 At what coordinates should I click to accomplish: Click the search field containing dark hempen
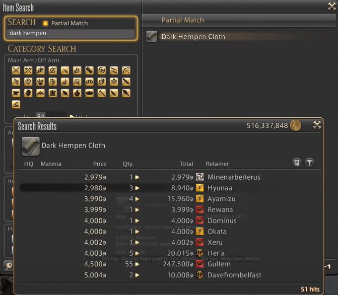[x=71, y=33]
